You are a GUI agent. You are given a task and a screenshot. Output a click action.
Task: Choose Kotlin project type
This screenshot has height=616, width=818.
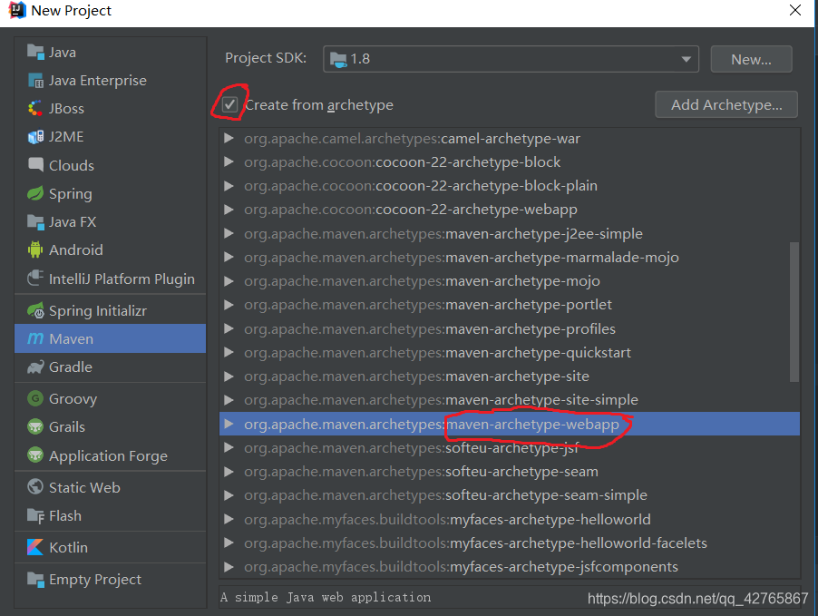[111, 547]
